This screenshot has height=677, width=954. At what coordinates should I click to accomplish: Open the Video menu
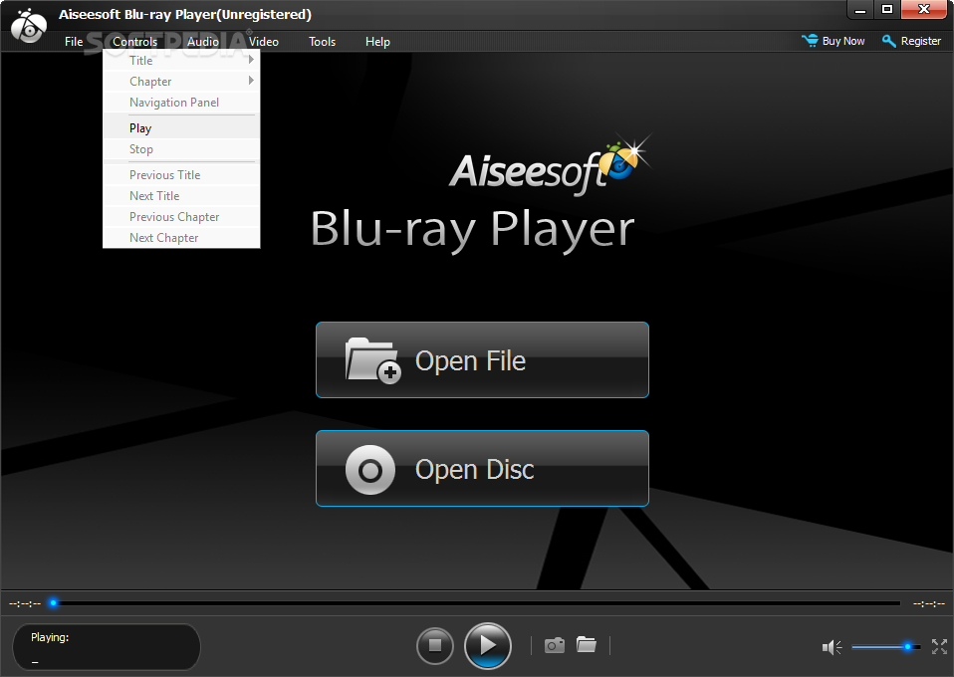point(264,42)
